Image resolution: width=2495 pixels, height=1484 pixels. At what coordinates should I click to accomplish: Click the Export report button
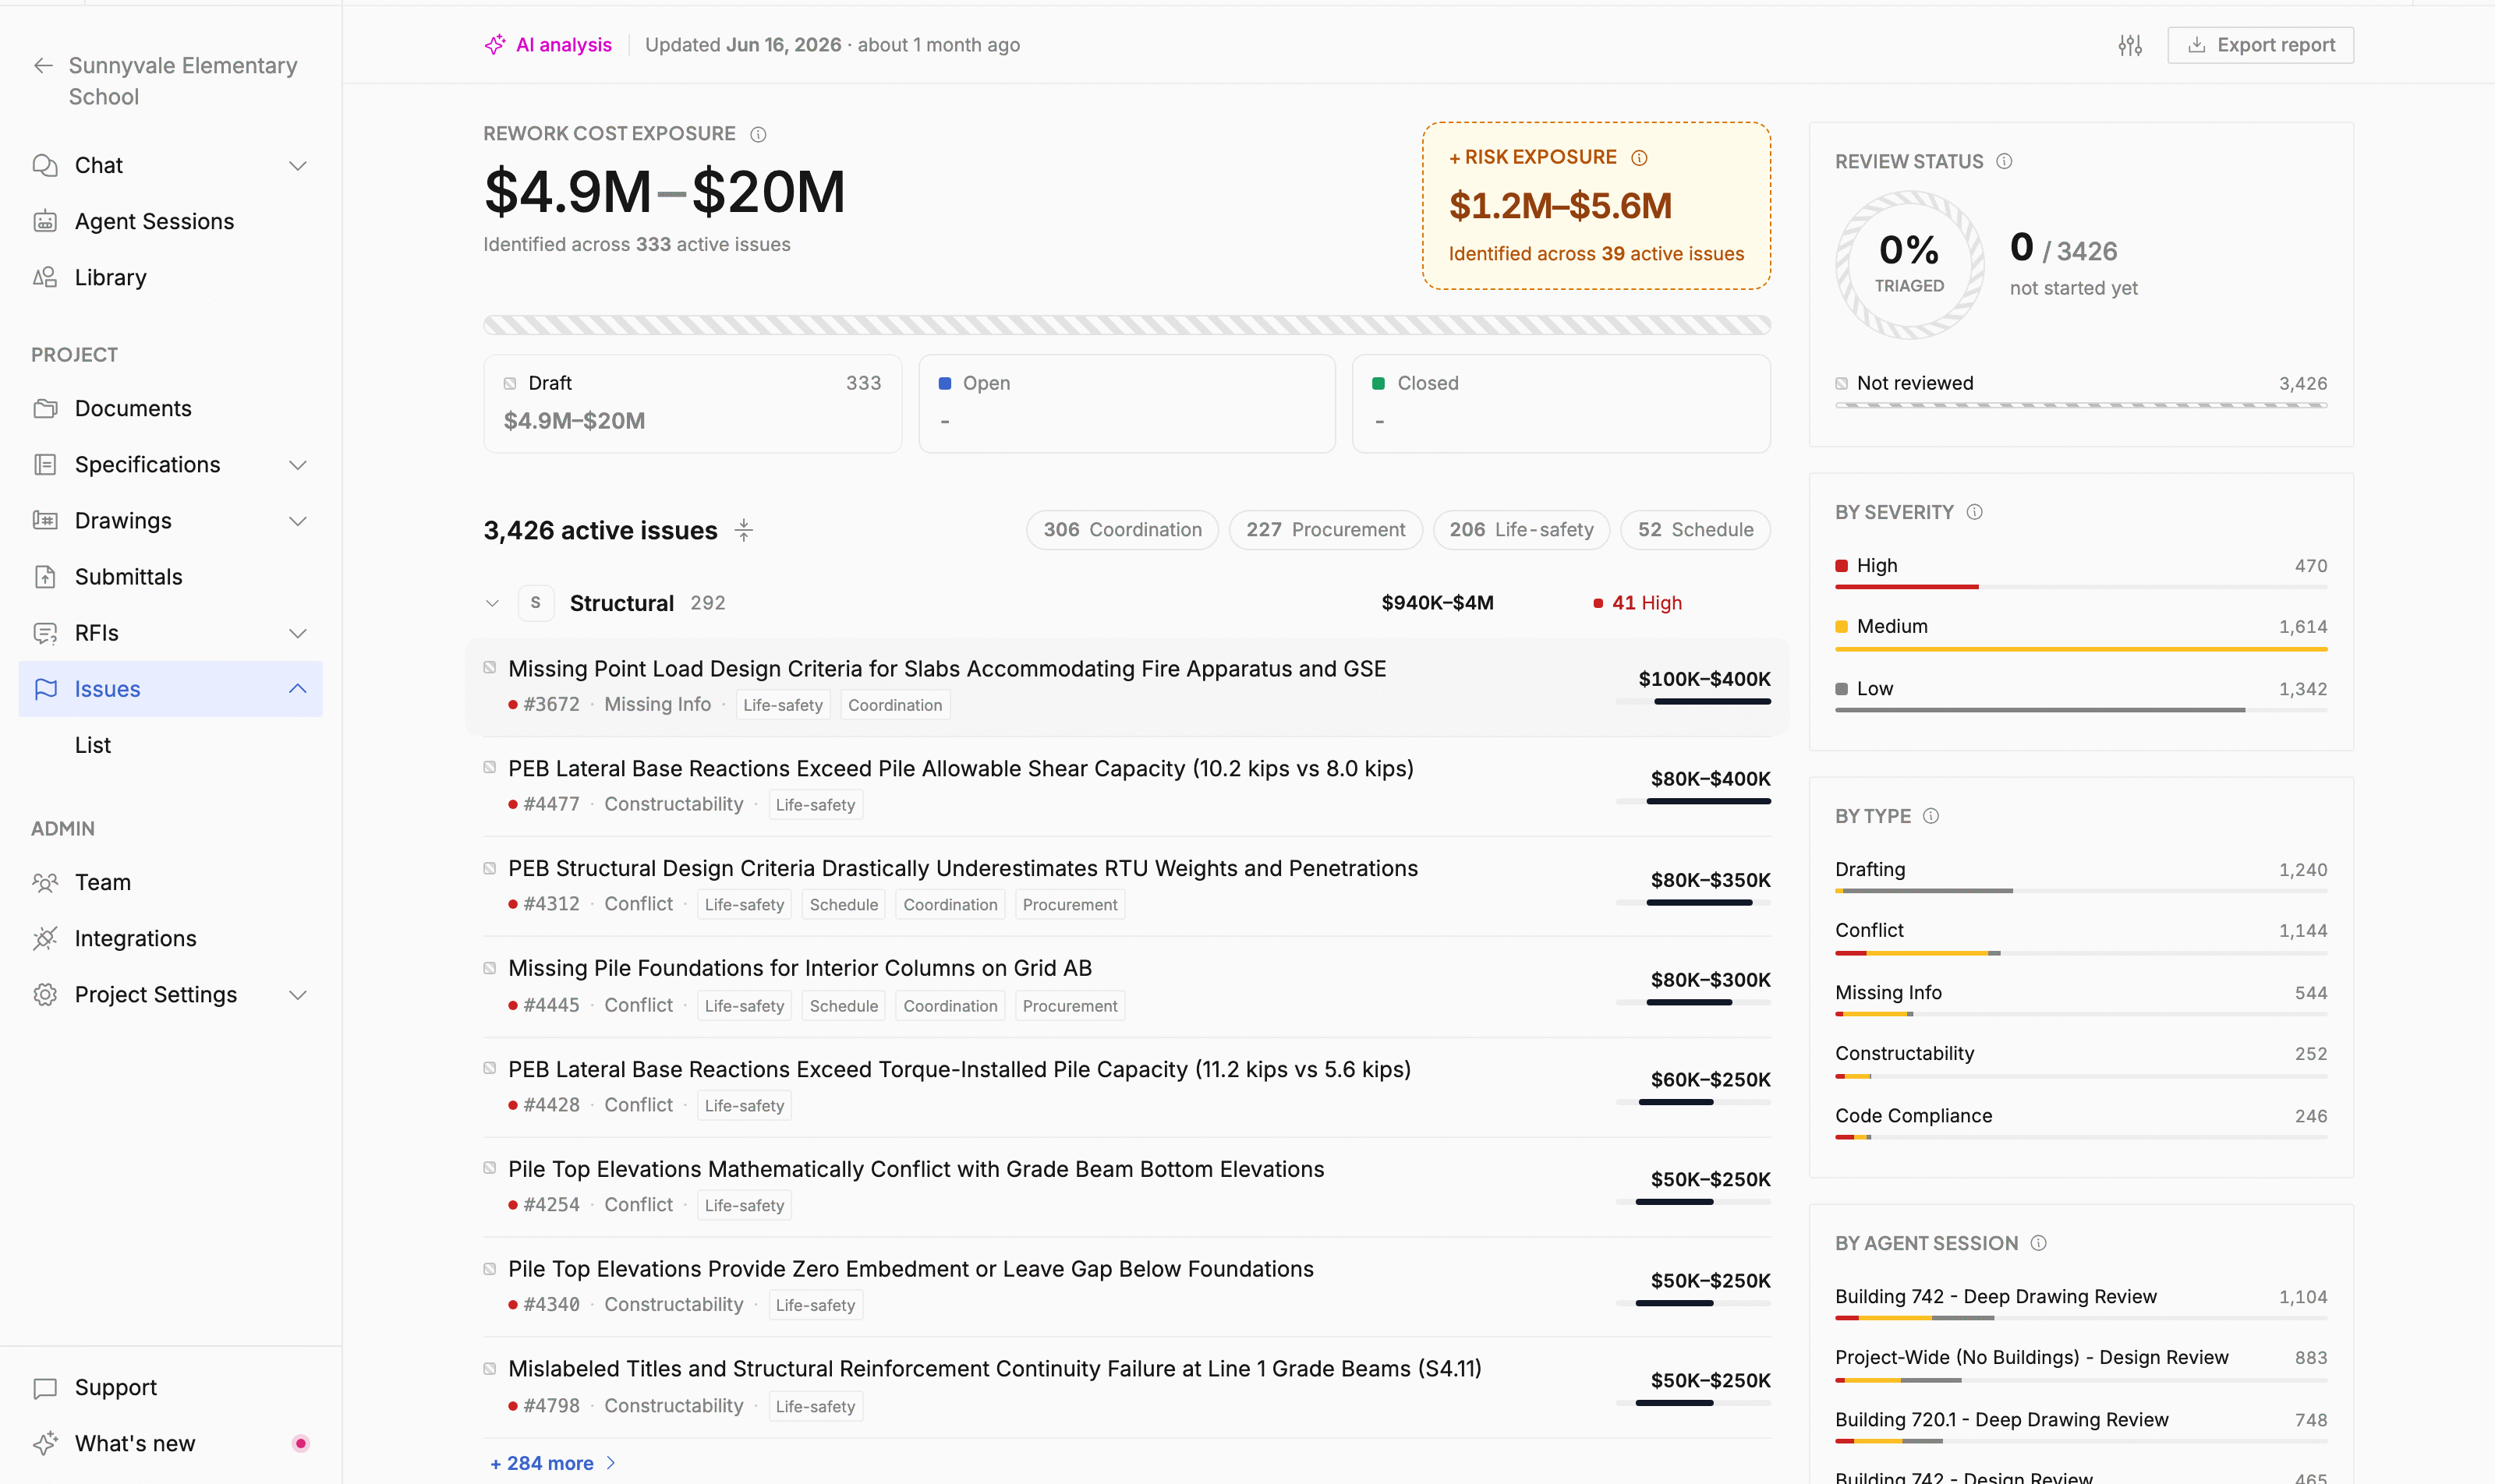2260,45
